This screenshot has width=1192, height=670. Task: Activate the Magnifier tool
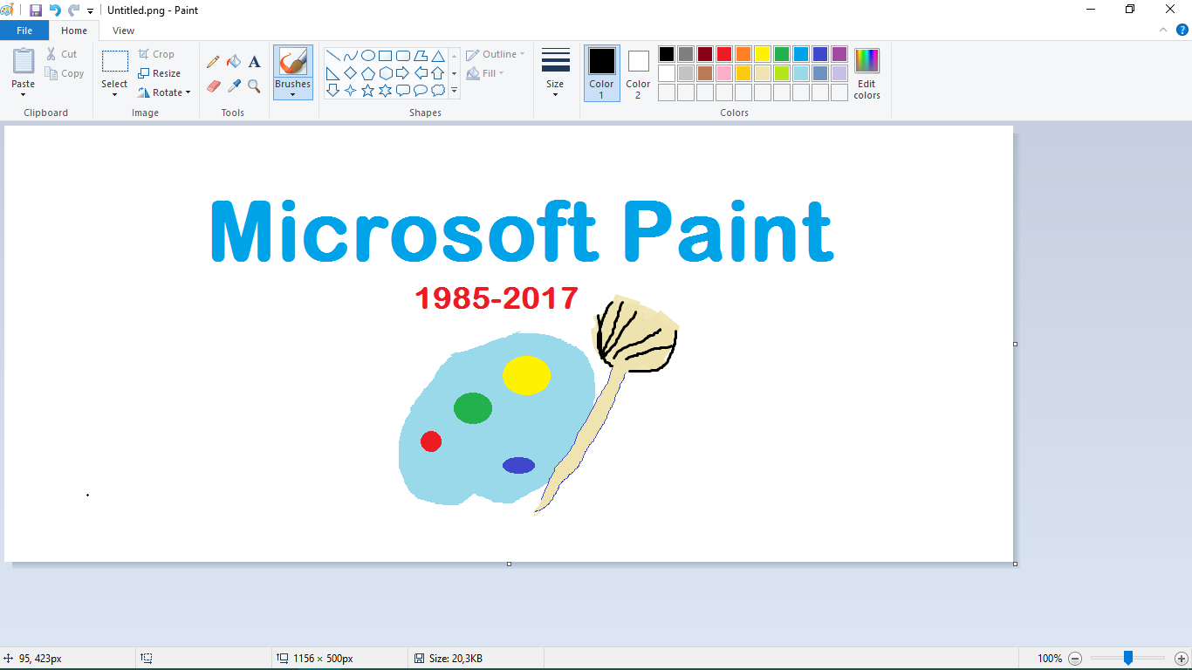click(x=254, y=86)
